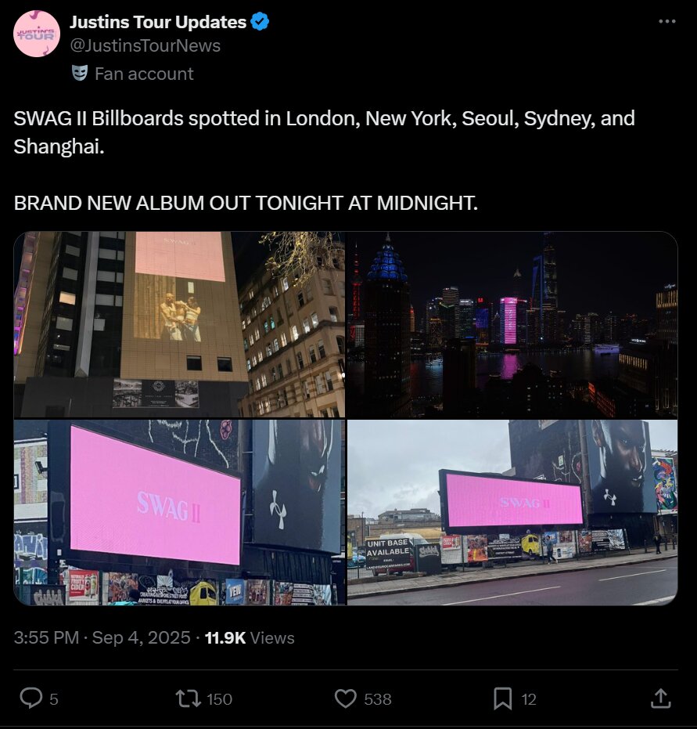Viewport: 697px width, 729px height.
Task: Click the 3:55 PM Sep 4, 2025 timestamp
Action: click(102, 637)
